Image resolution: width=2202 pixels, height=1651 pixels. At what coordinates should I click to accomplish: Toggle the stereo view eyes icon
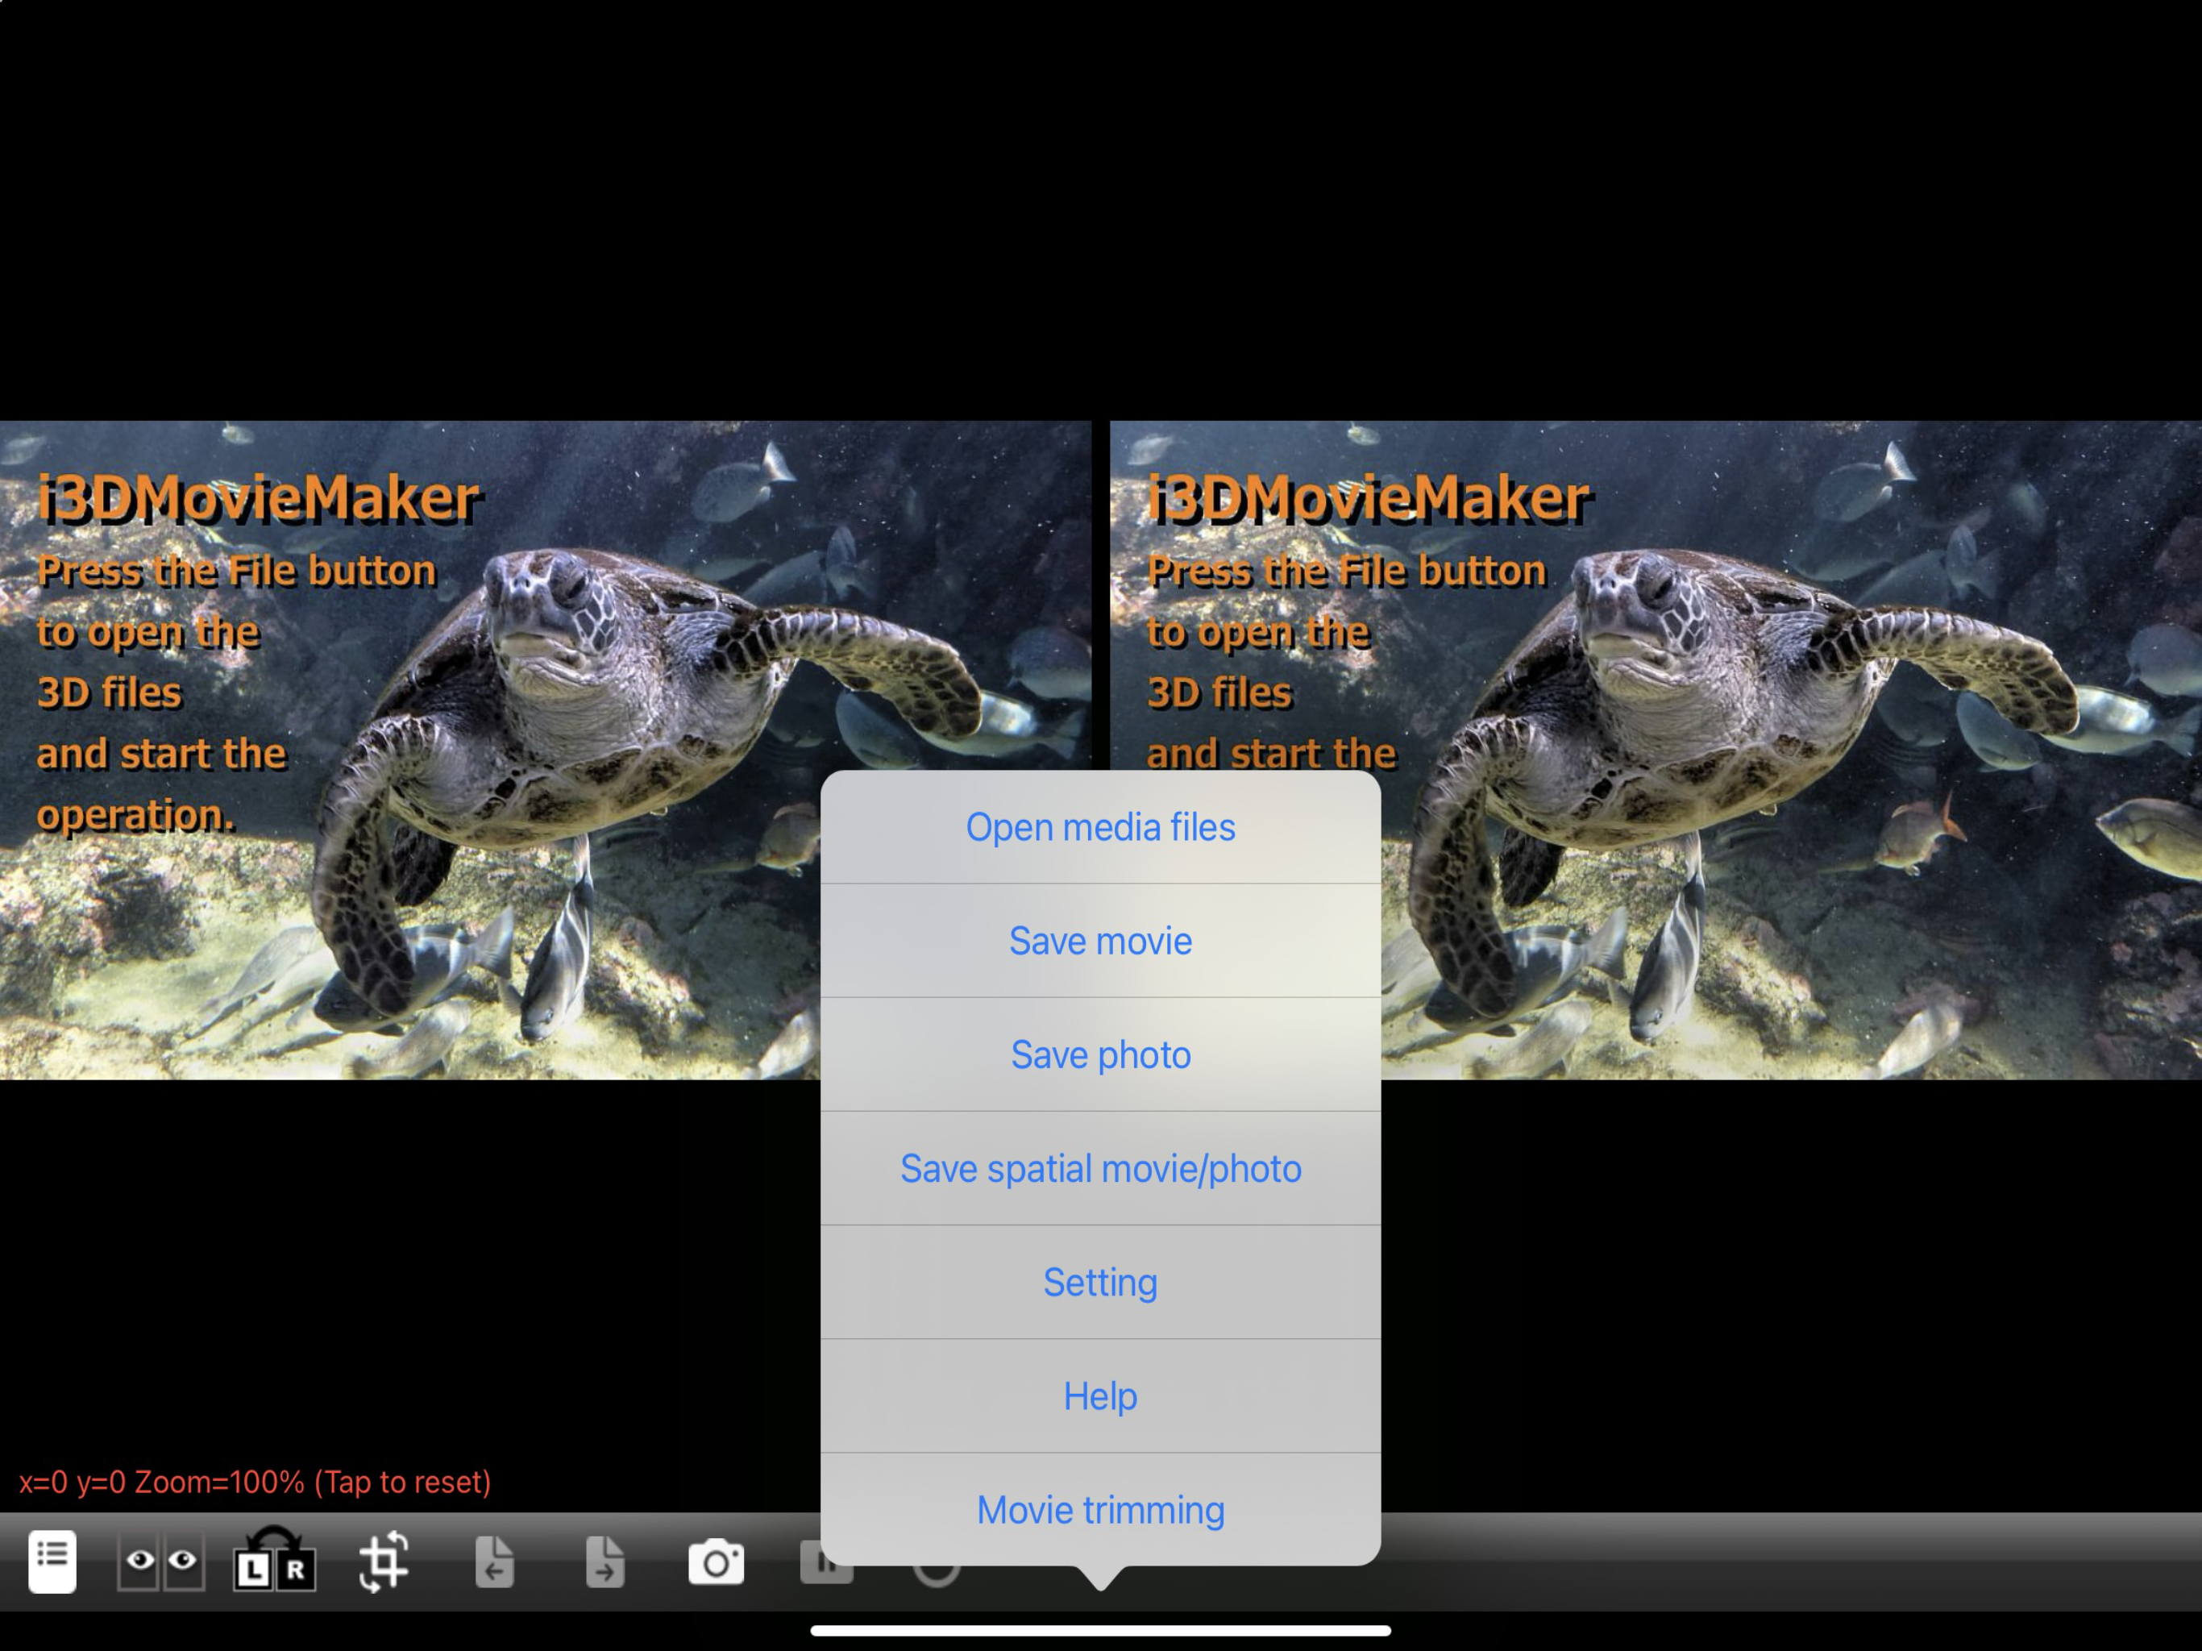161,1562
